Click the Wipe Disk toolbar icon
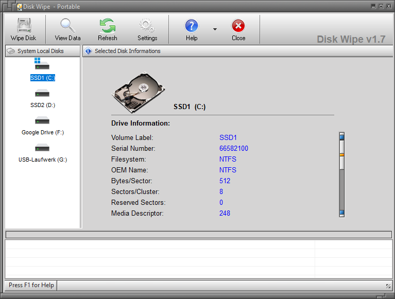Screen dimensions: 395x299 (24, 25)
